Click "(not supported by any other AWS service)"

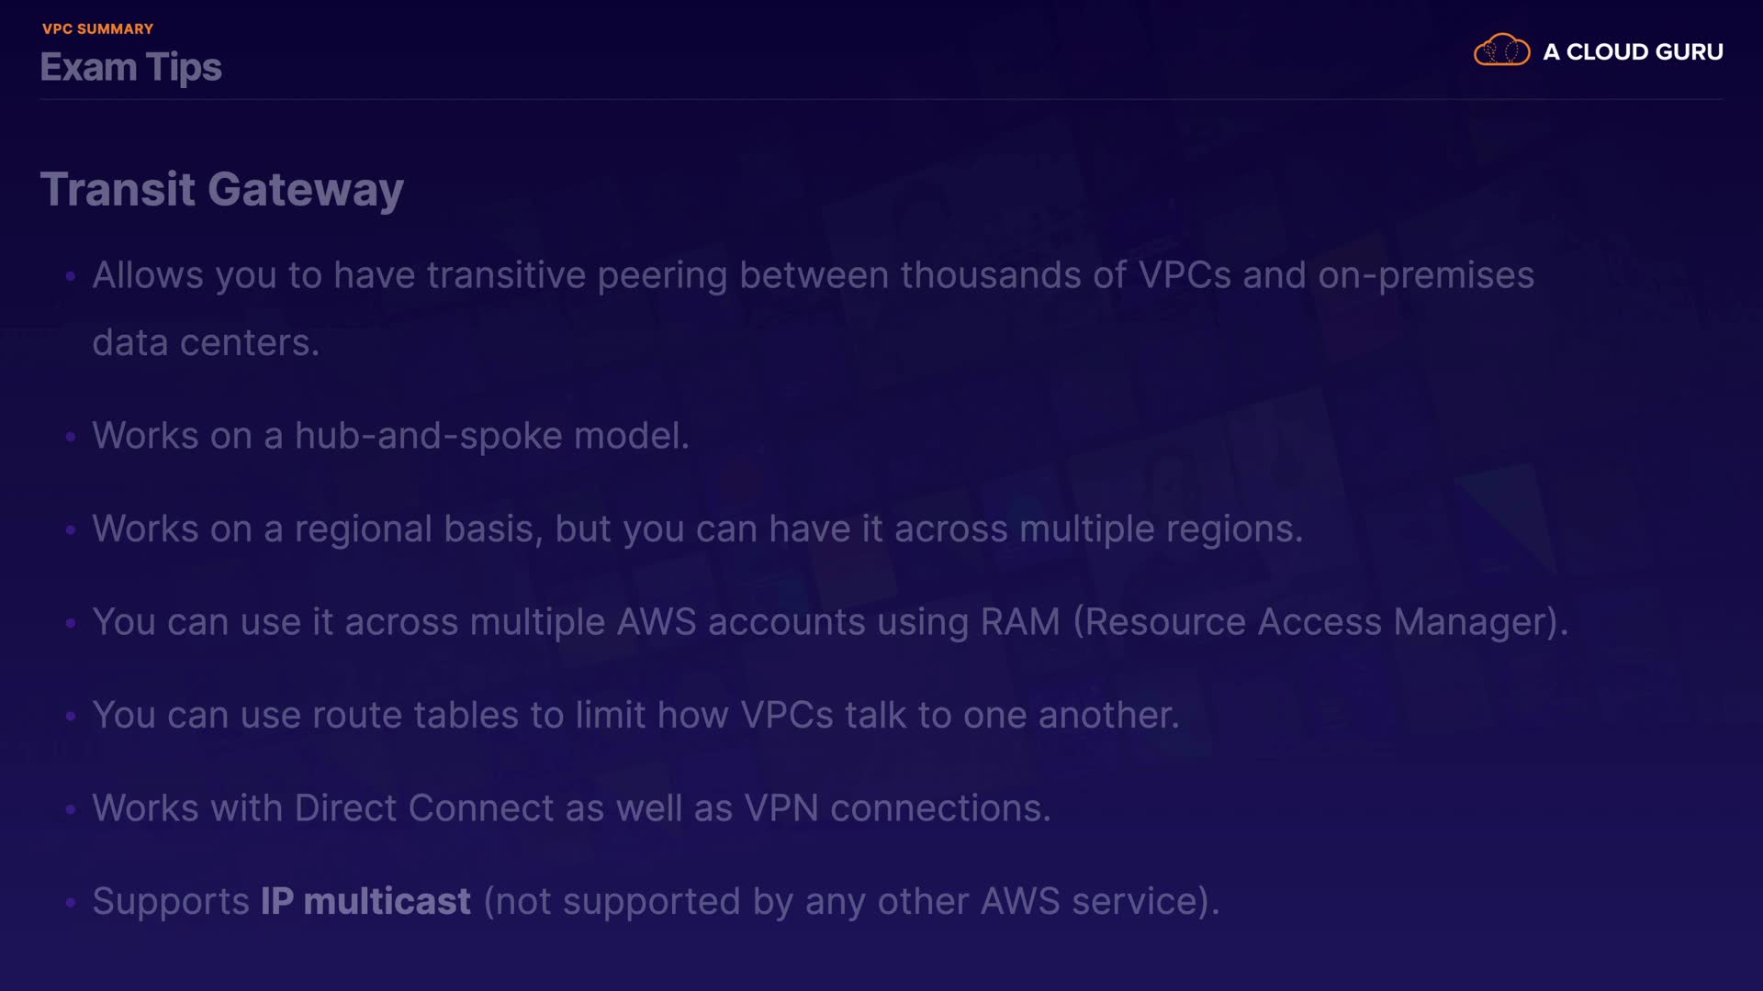point(850,901)
